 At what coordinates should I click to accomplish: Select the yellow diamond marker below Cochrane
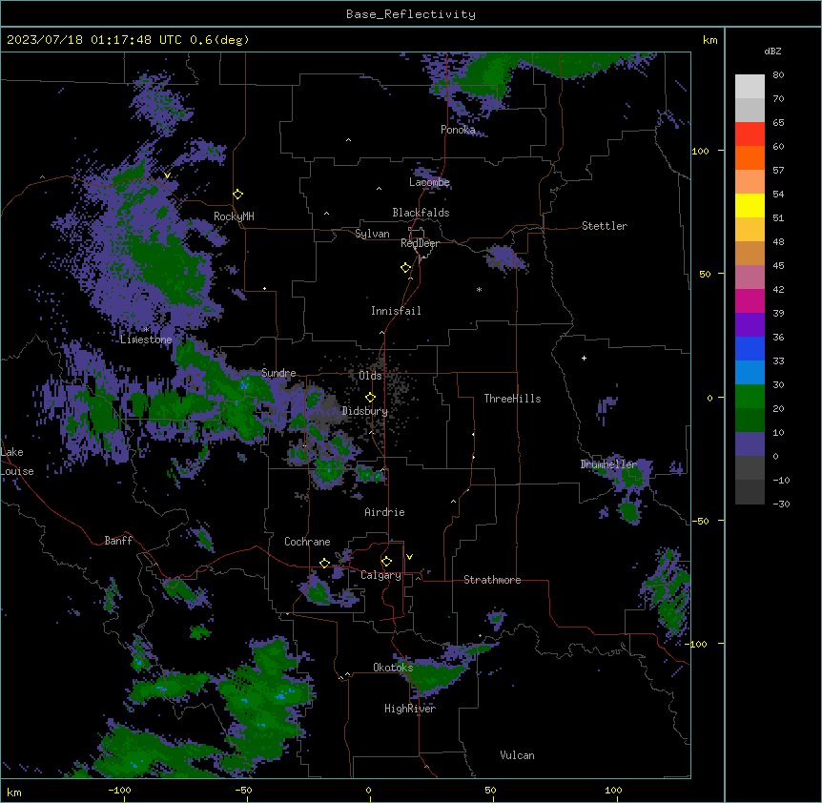[324, 563]
